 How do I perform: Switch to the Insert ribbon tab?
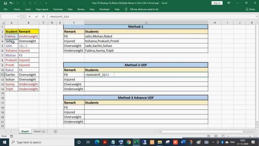click(x=28, y=9)
